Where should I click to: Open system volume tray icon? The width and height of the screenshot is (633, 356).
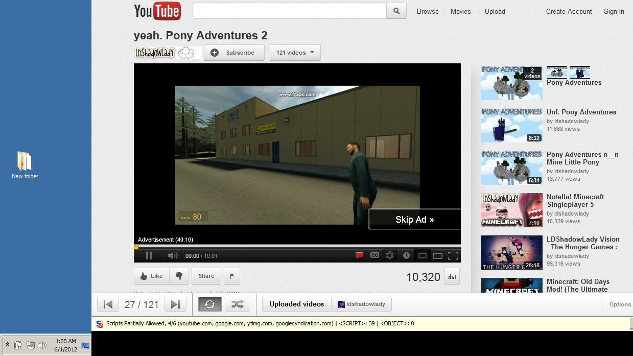click(42, 345)
